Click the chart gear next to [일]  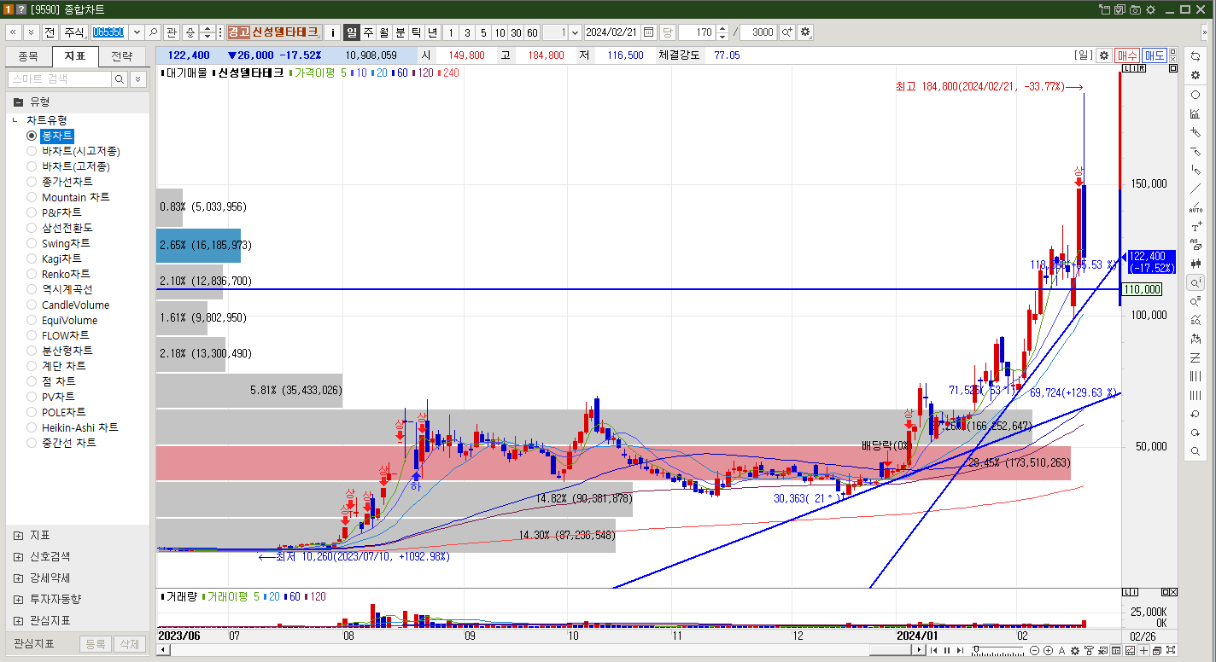click(x=1104, y=55)
